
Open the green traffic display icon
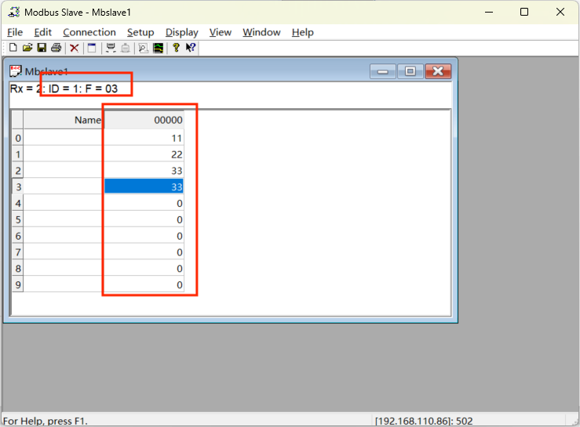pos(158,48)
